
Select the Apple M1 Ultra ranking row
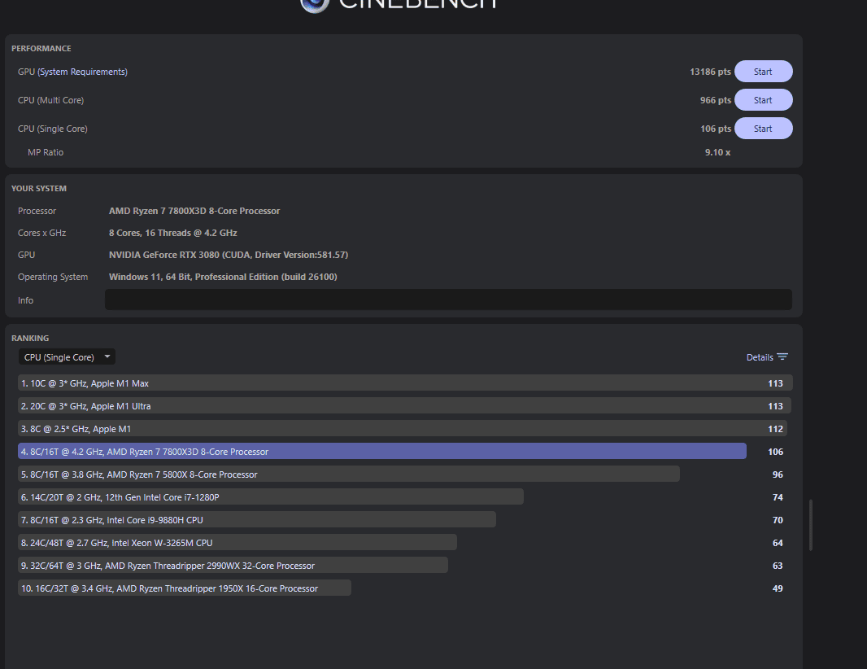[404, 405]
